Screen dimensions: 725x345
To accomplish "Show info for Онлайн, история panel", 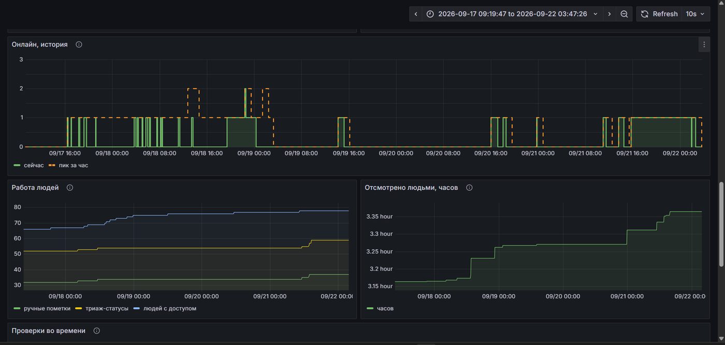I will tap(79, 44).
